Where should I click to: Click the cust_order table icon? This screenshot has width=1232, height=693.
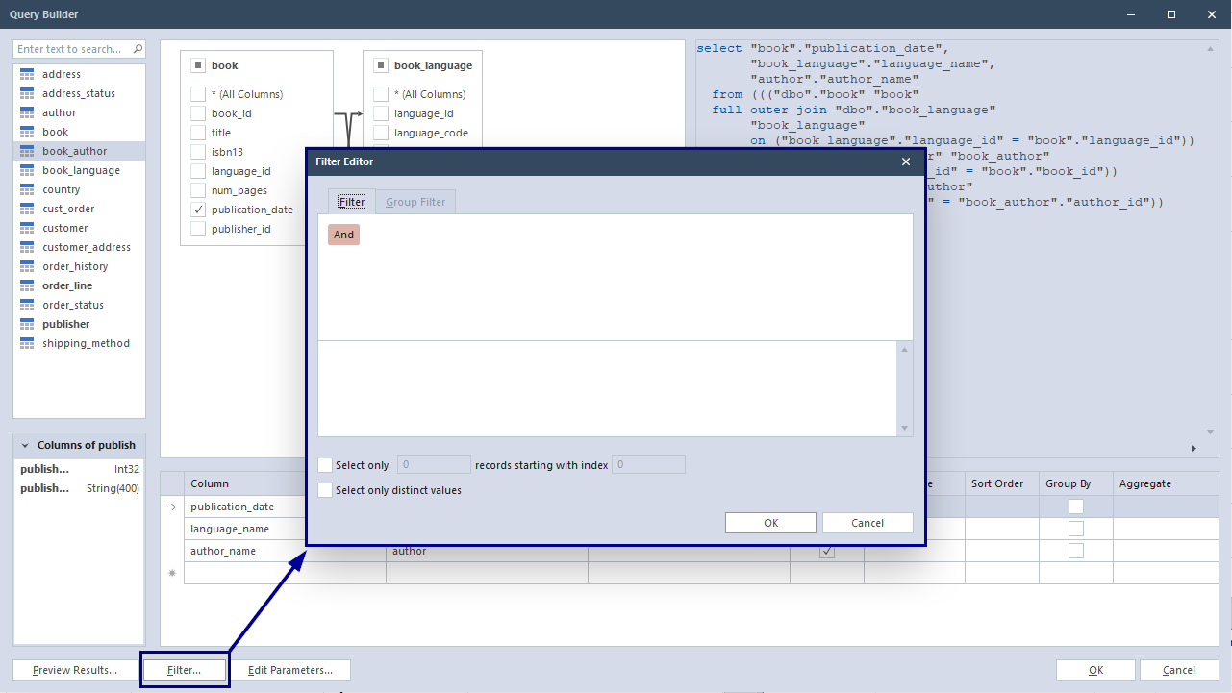pyautogui.click(x=27, y=209)
